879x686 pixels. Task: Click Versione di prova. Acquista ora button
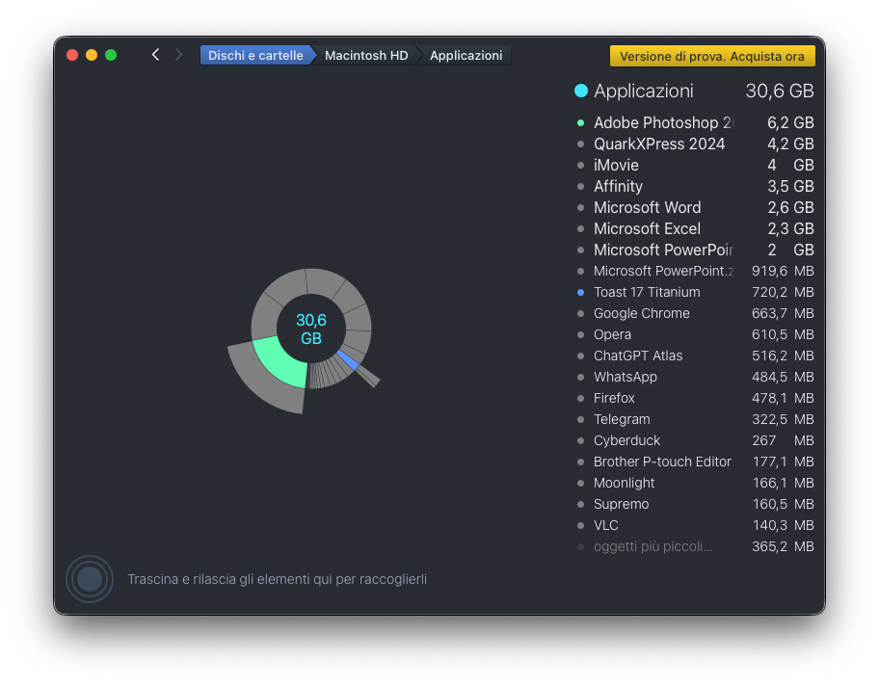tap(712, 56)
